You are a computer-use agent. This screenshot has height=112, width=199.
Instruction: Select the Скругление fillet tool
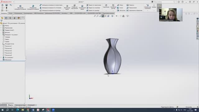(106, 6)
